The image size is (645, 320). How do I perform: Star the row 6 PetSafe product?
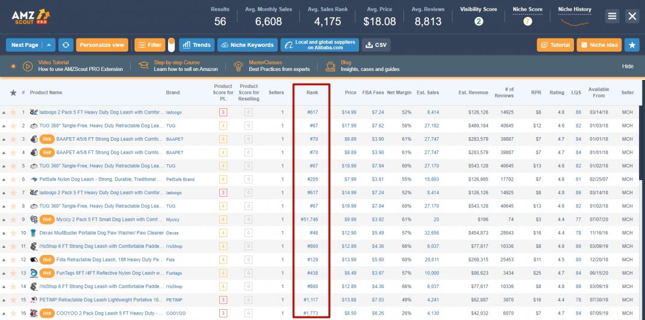tap(13, 179)
